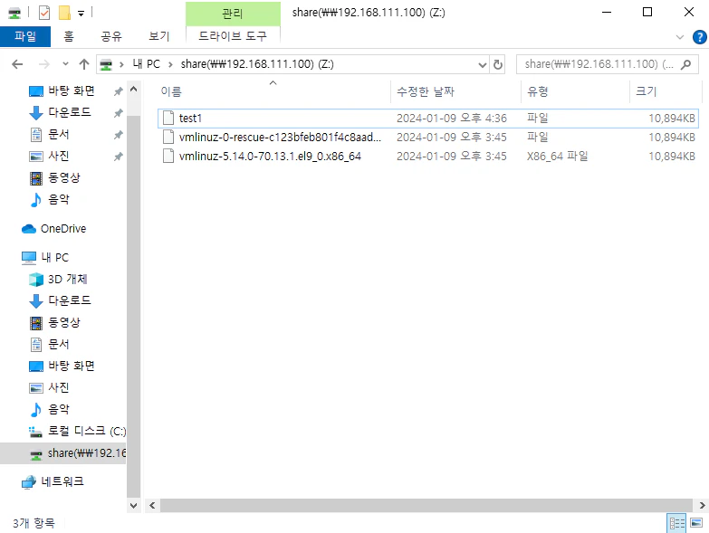Select OneDrive in navigation pane
The width and height of the screenshot is (709, 533).
coord(53,229)
